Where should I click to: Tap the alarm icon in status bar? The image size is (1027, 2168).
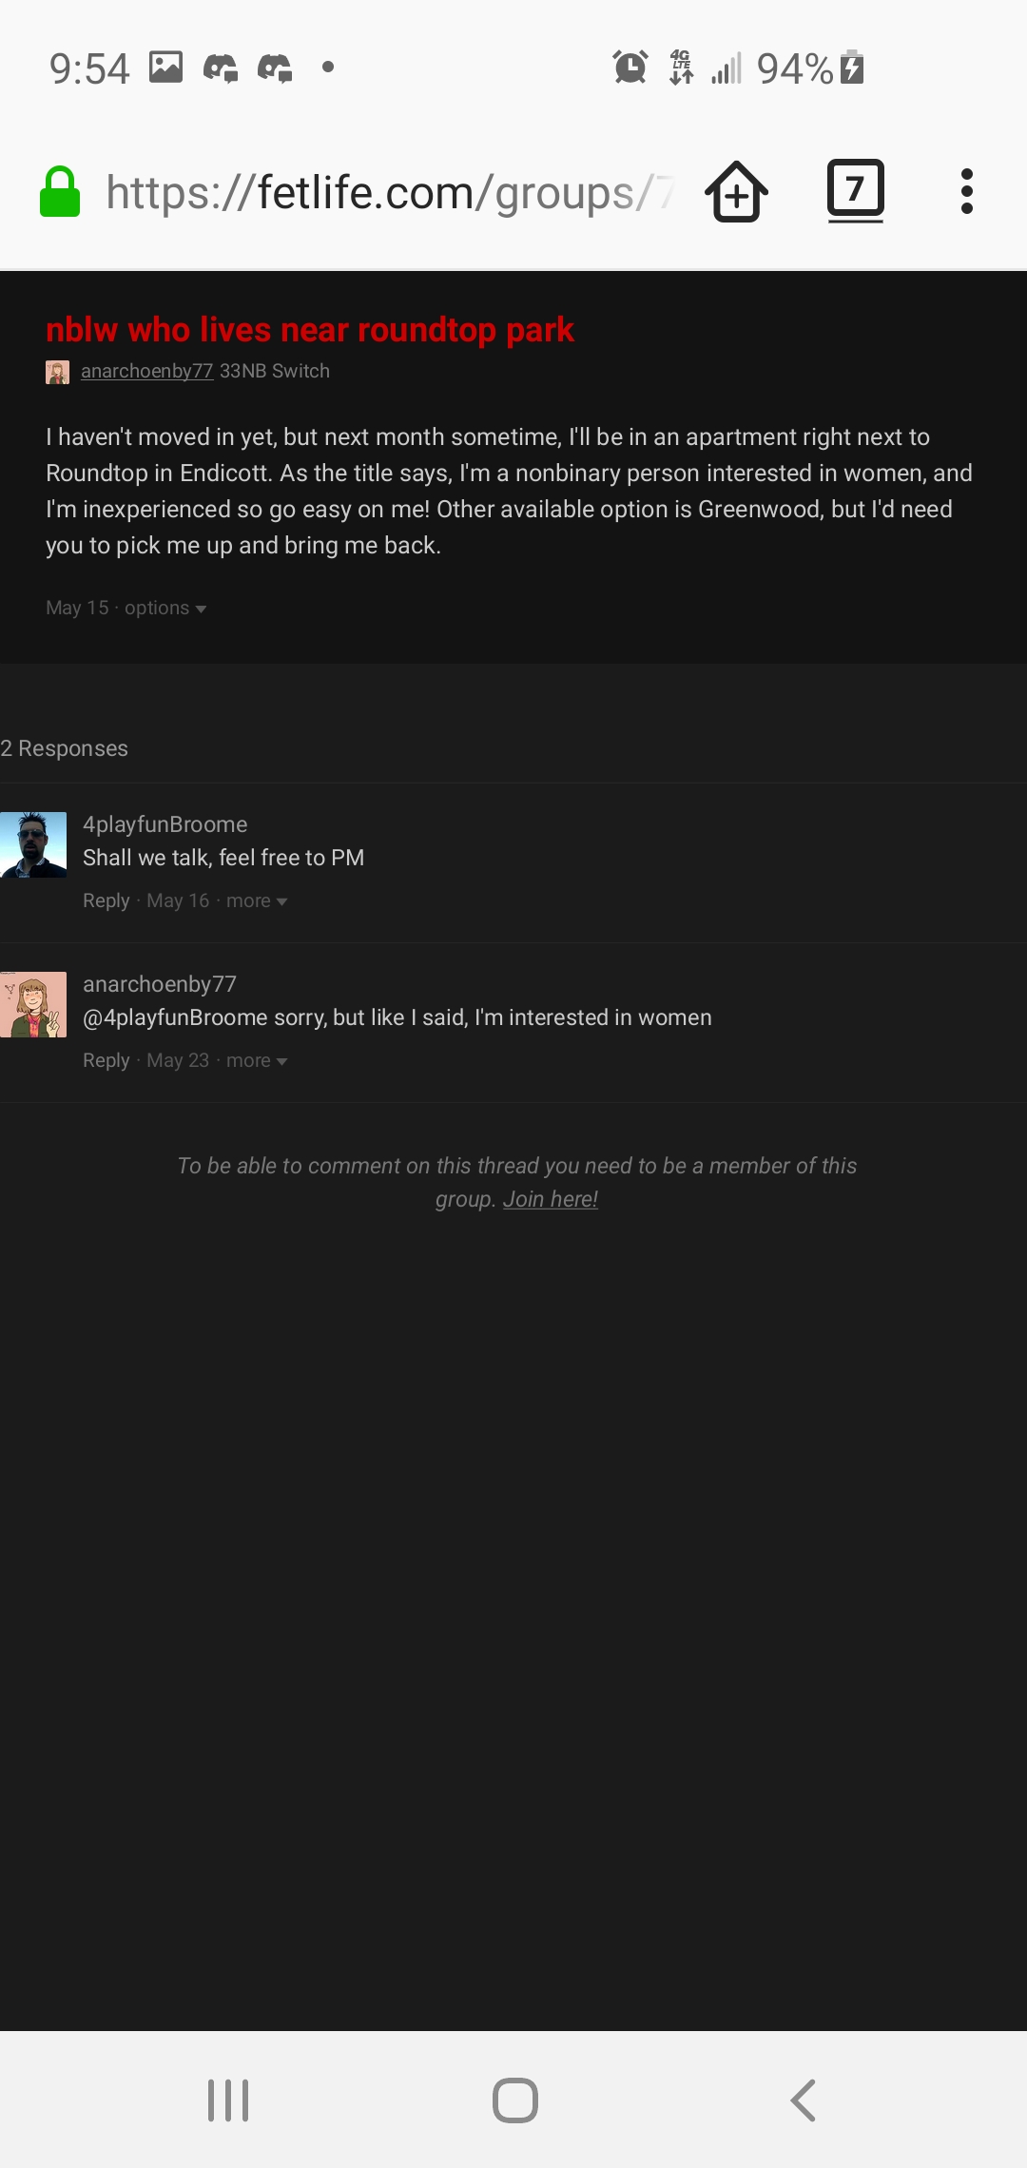click(x=630, y=68)
